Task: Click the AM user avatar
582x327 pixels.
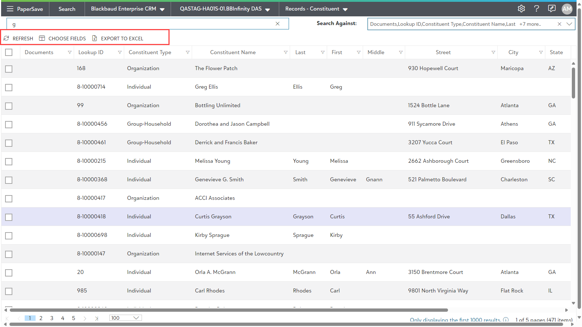Action: click(567, 9)
